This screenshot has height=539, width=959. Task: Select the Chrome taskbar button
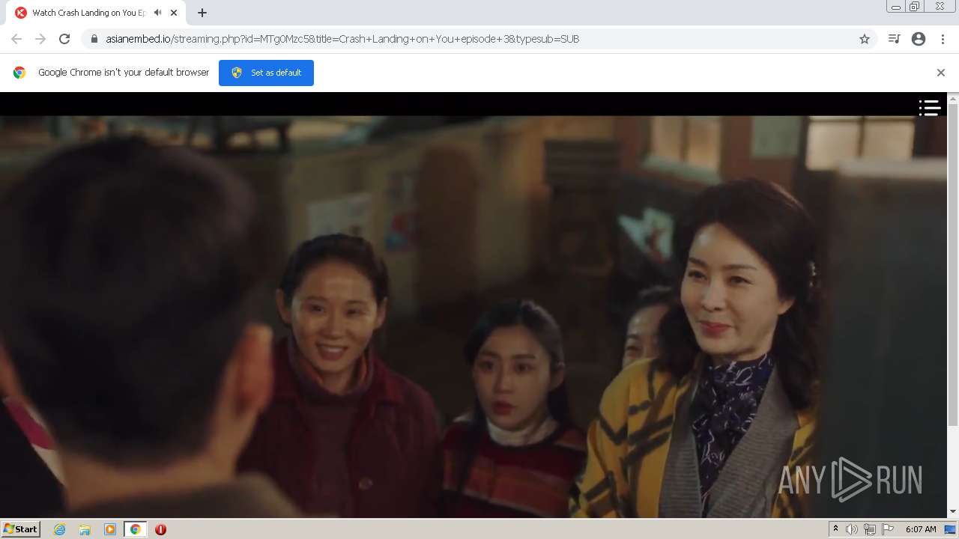click(x=135, y=529)
